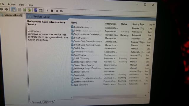Select the Steam Client Service icon
This screenshot has width=189, height=106.
coord(72,65)
